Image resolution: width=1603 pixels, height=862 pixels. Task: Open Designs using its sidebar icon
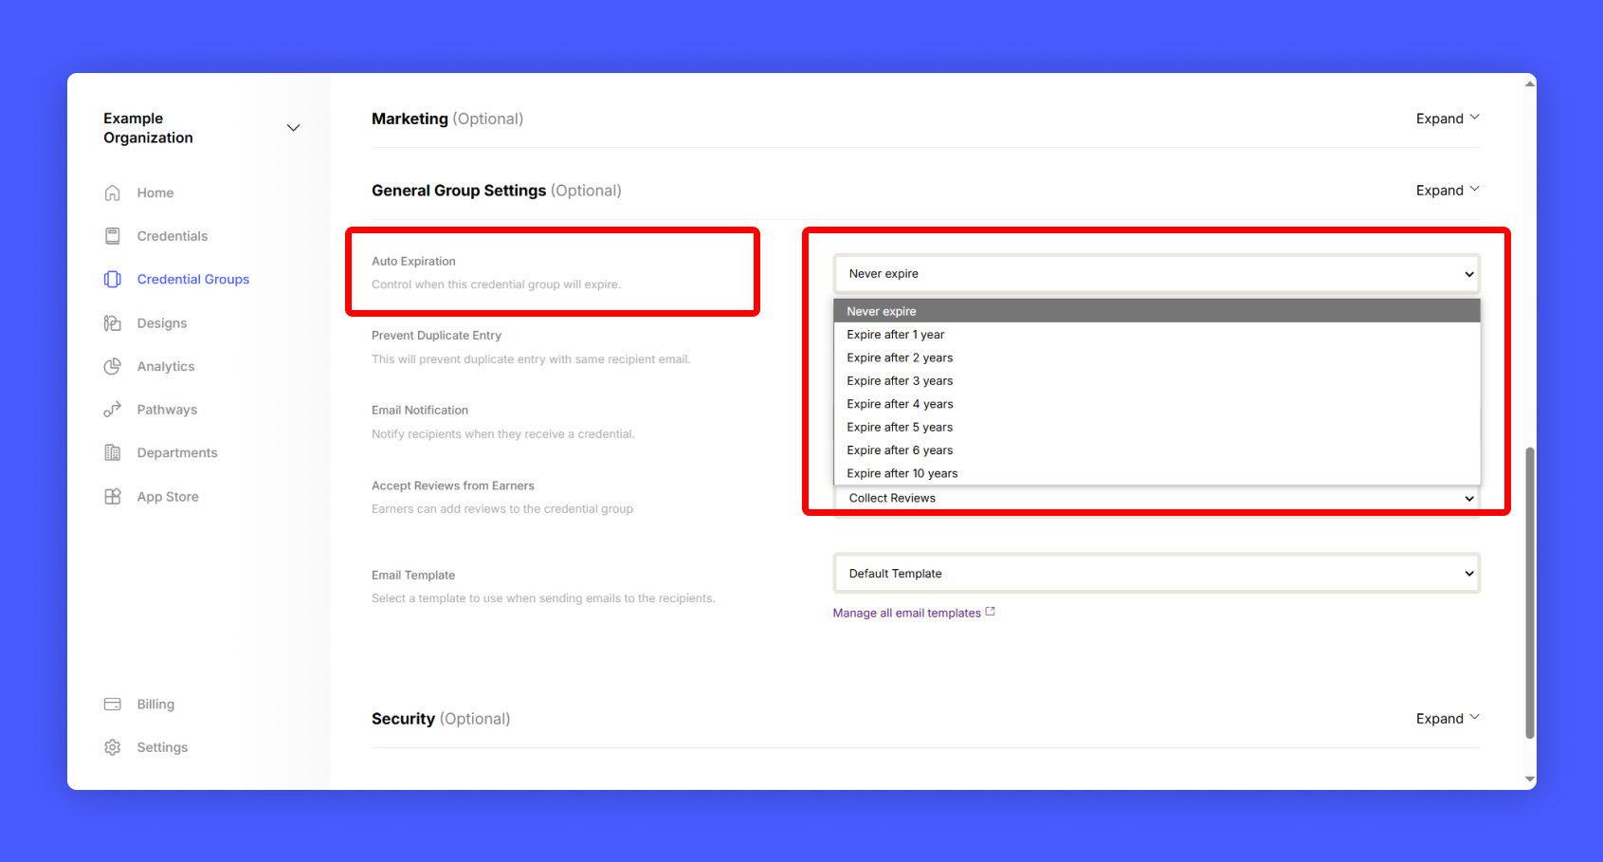click(x=112, y=323)
